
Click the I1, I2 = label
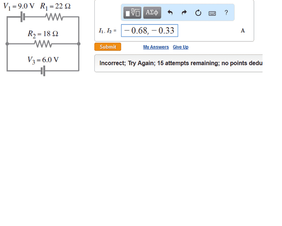coord(108,31)
